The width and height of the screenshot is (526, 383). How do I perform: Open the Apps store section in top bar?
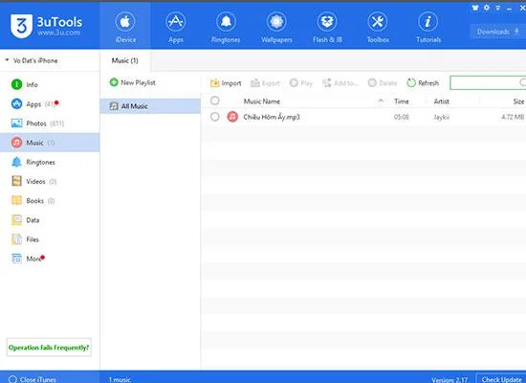(x=176, y=27)
